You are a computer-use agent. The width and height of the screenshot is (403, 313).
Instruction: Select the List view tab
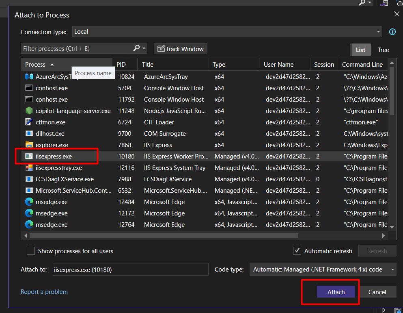pyautogui.click(x=360, y=50)
